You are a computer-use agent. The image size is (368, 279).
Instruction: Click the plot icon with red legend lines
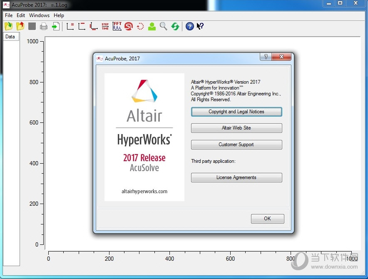pos(70,26)
